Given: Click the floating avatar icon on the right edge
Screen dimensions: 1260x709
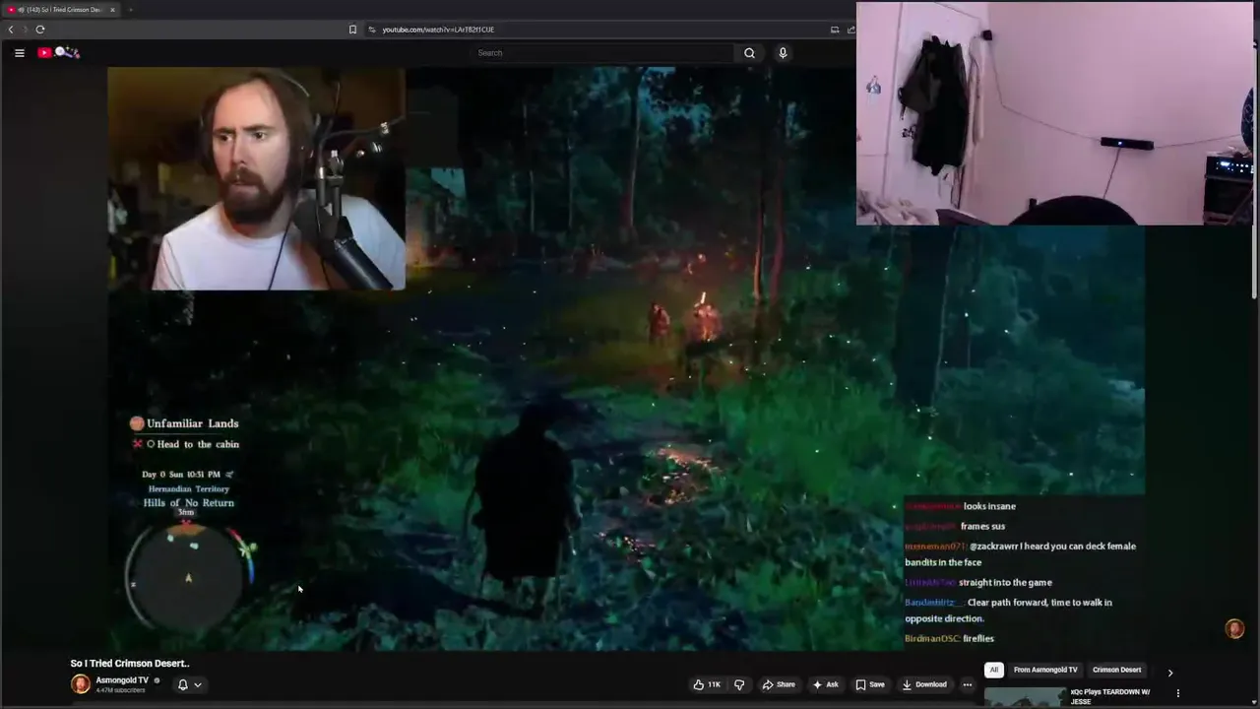Looking at the screenshot, I should pyautogui.click(x=1234, y=629).
